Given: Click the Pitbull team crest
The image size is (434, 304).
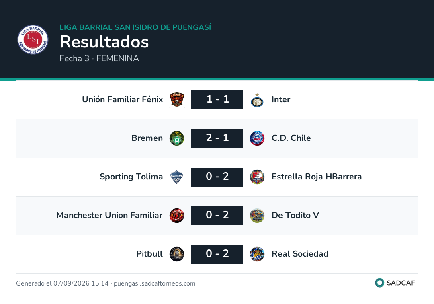Looking at the screenshot, I should click(177, 254).
